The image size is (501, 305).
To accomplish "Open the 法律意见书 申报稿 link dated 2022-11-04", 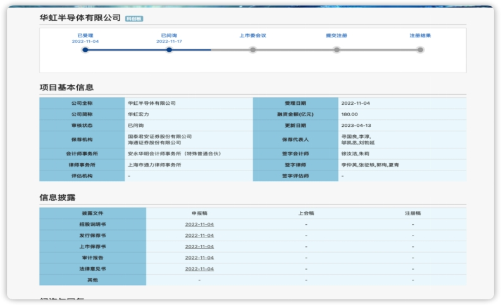I will [x=199, y=269].
